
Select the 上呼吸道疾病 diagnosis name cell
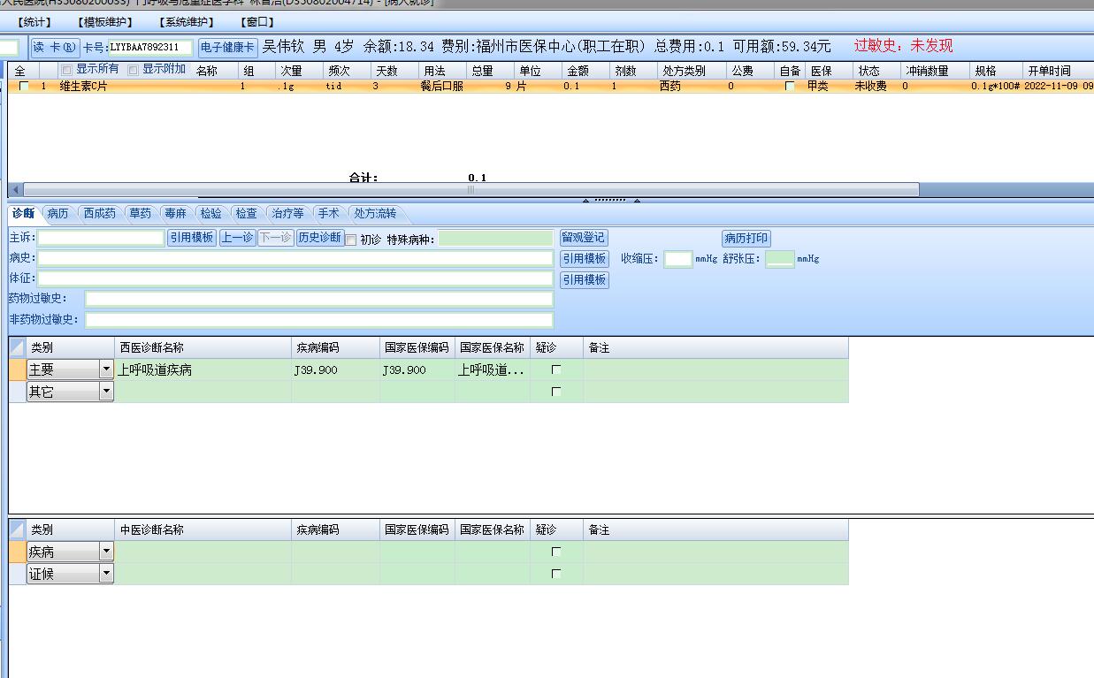click(x=203, y=369)
